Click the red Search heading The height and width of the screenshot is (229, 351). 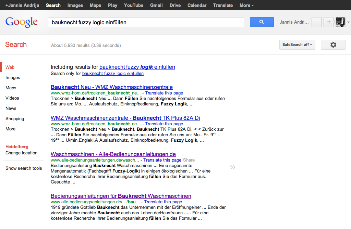point(16,44)
